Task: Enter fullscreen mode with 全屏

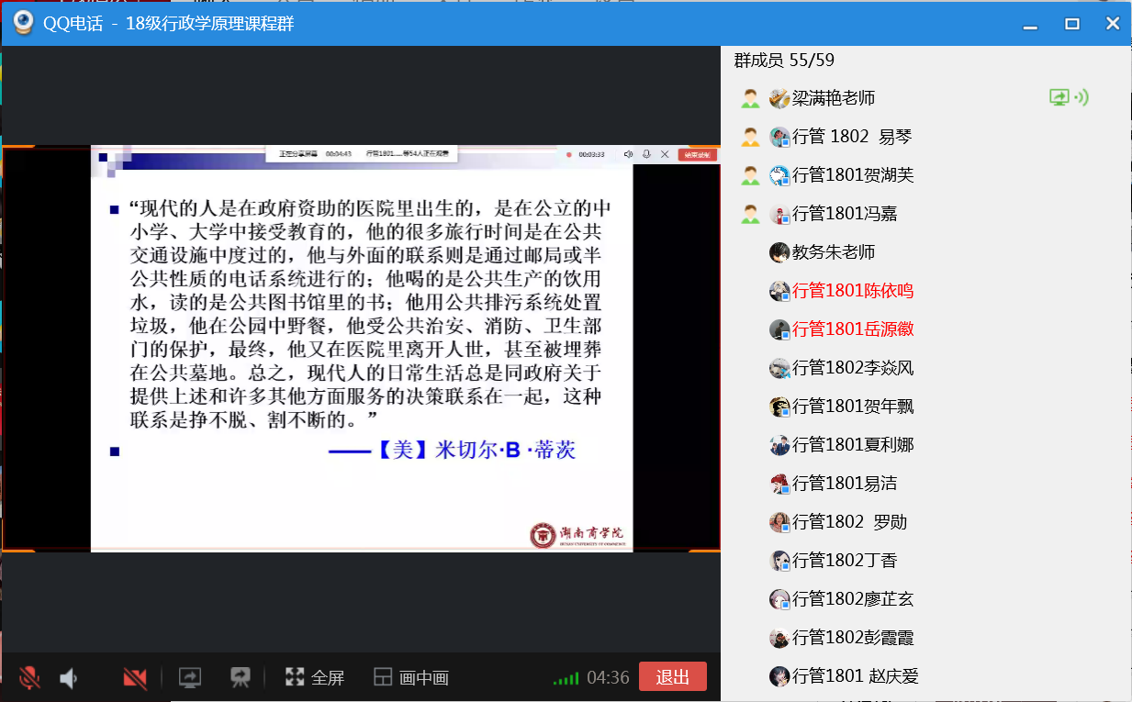Action: pos(315,678)
